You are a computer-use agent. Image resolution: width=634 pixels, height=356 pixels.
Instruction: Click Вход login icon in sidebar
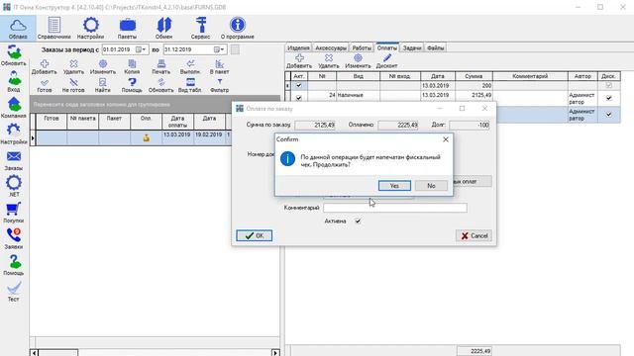[14, 81]
